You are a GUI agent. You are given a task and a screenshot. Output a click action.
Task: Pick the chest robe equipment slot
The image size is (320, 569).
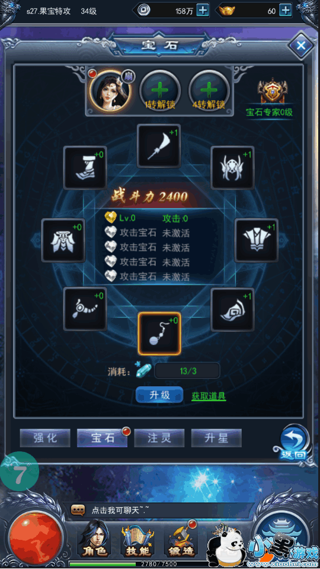tap(257, 240)
